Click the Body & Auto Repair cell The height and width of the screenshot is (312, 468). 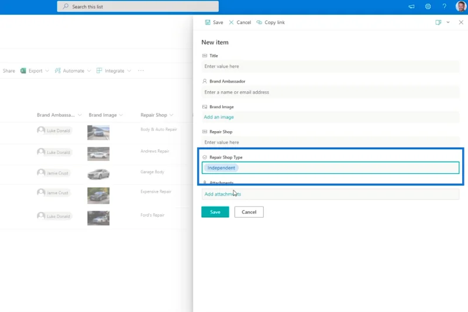tap(159, 129)
